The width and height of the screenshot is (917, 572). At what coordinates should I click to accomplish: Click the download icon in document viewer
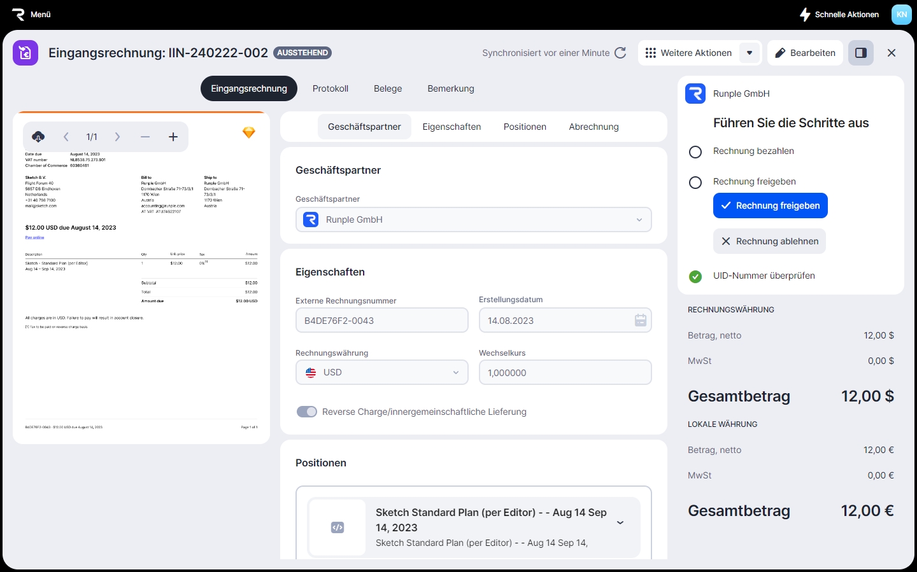tap(38, 137)
